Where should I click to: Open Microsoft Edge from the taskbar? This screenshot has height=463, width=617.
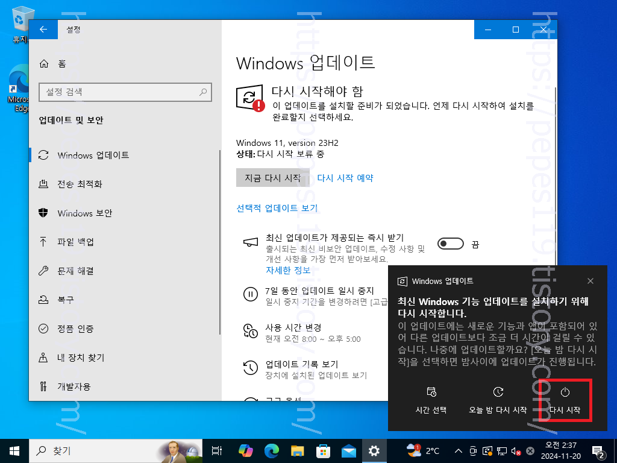[272, 451]
